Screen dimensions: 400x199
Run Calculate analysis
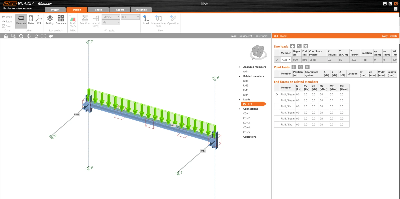(x=61, y=20)
